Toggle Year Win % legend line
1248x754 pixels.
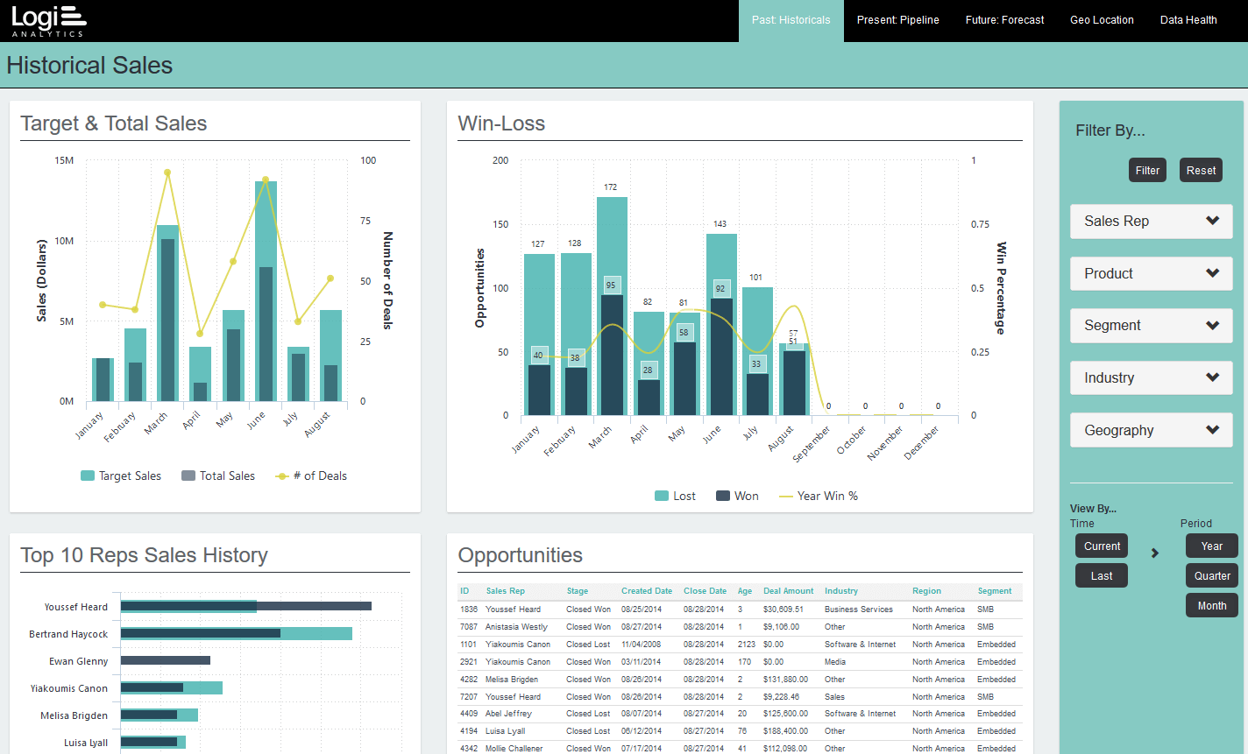[784, 497]
